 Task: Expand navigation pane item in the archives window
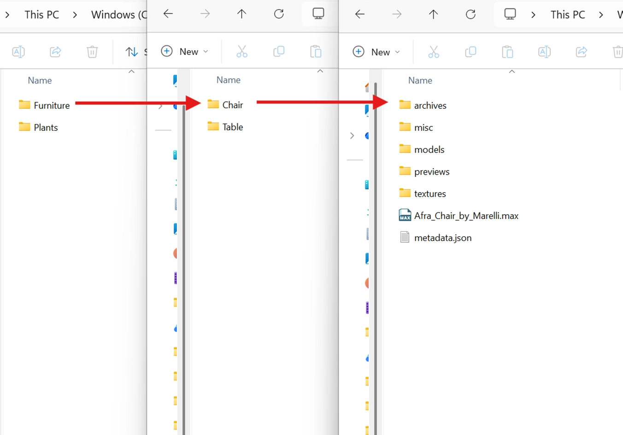coord(352,135)
